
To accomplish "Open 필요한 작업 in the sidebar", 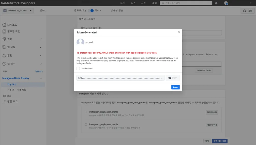I will (14, 31).
